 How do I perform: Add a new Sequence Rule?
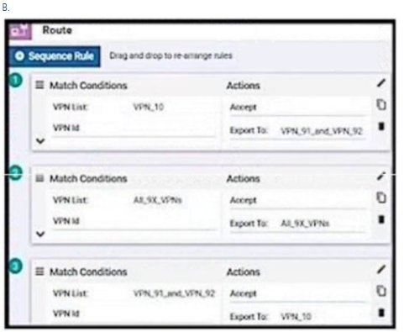[55, 56]
